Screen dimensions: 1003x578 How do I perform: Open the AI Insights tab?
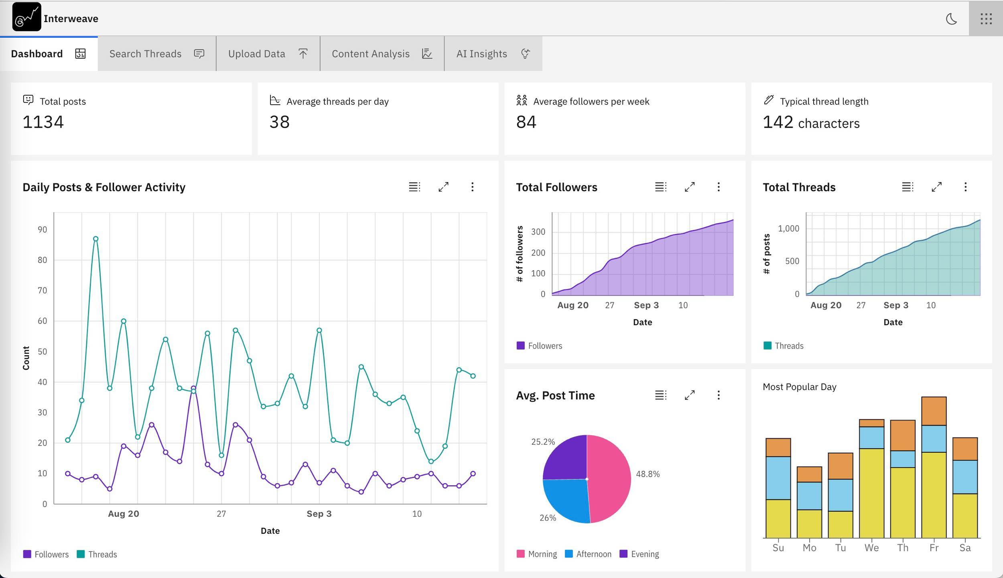[493, 54]
